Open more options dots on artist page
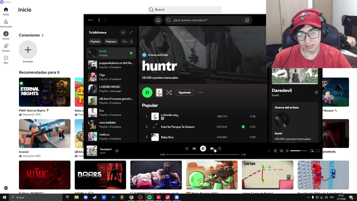 [x=200, y=92]
